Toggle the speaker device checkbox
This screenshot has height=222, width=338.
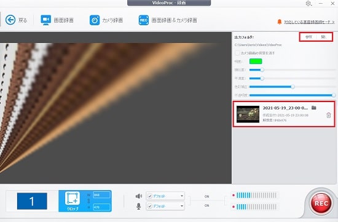click(x=150, y=196)
